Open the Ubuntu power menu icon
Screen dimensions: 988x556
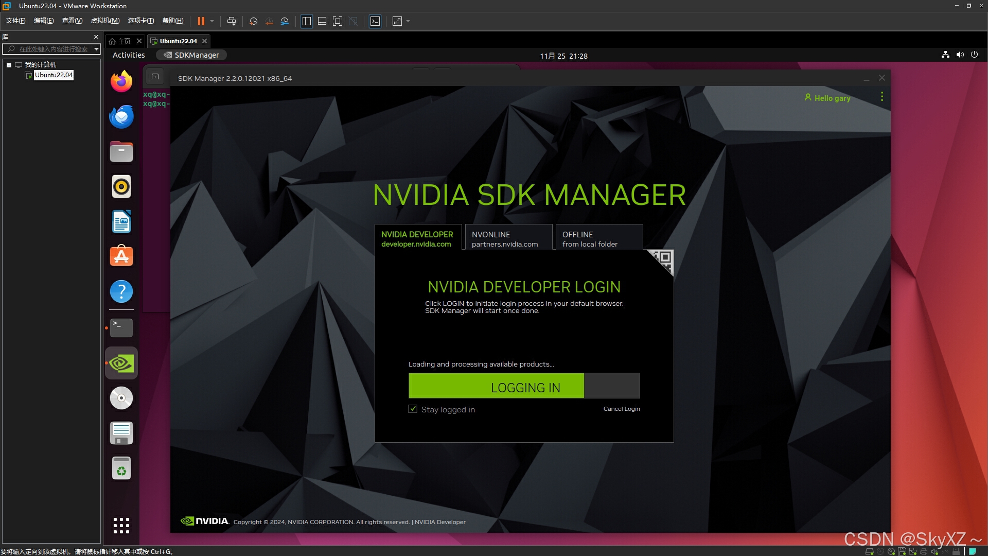coord(974,55)
